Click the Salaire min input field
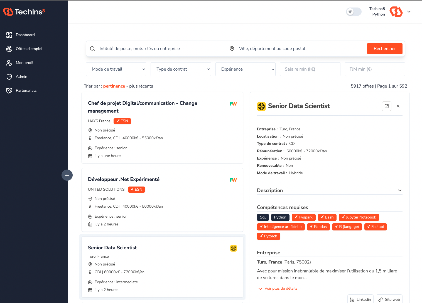The image size is (422, 303). point(310,69)
